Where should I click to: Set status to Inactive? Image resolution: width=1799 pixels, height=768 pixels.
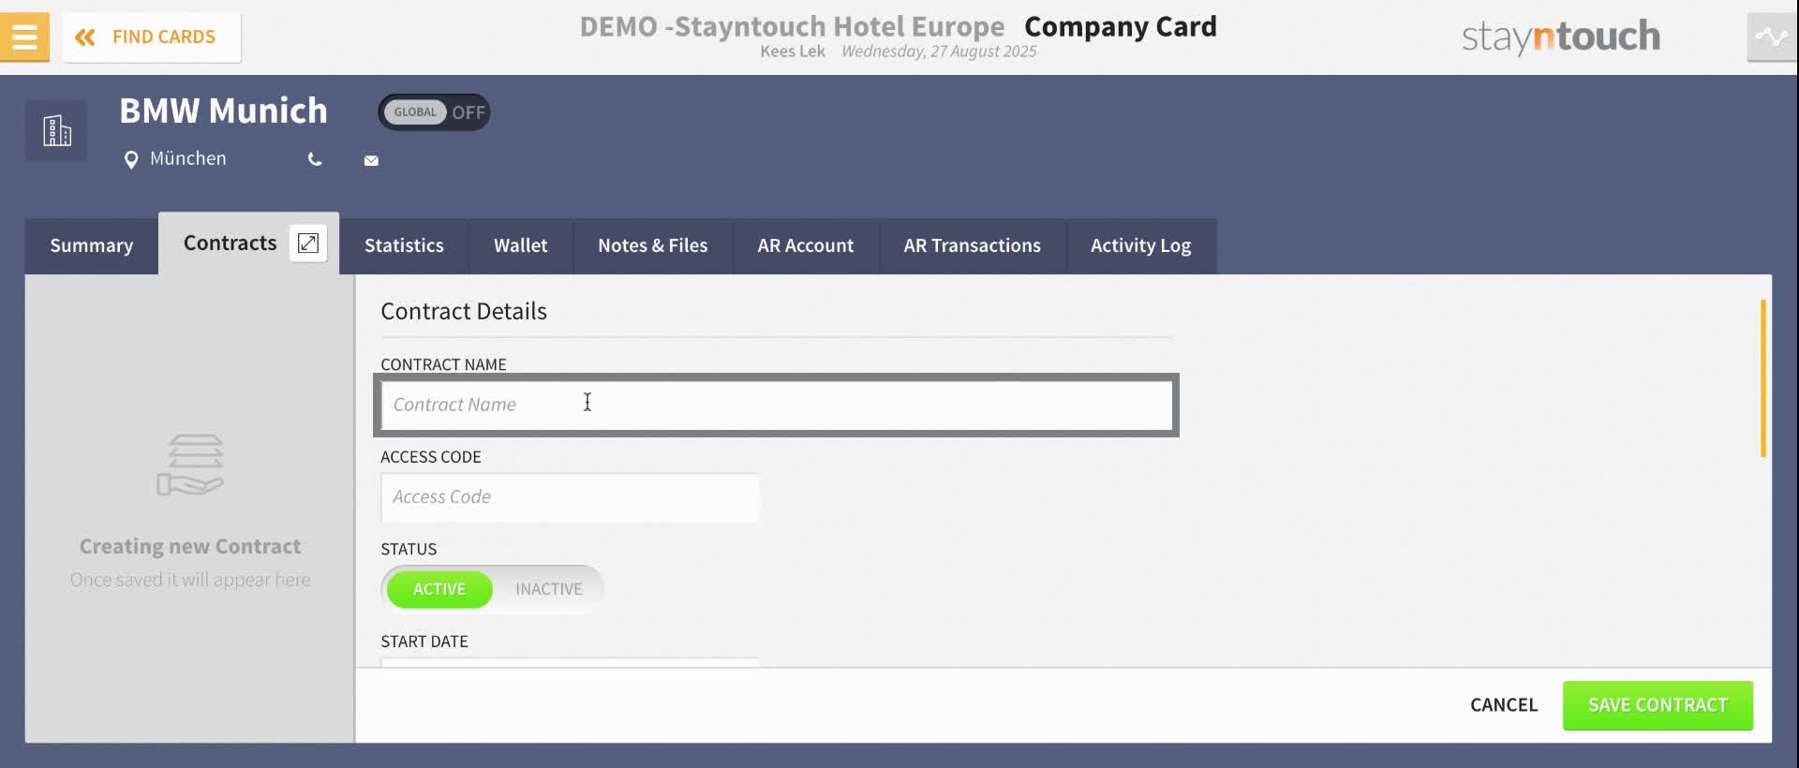click(x=549, y=589)
